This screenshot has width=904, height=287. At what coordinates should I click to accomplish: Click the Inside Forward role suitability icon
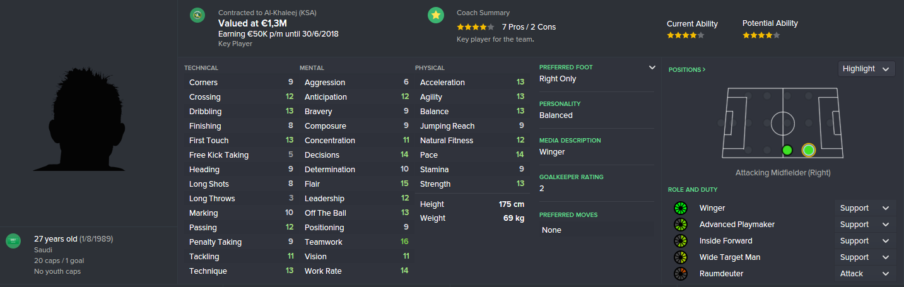(x=680, y=241)
